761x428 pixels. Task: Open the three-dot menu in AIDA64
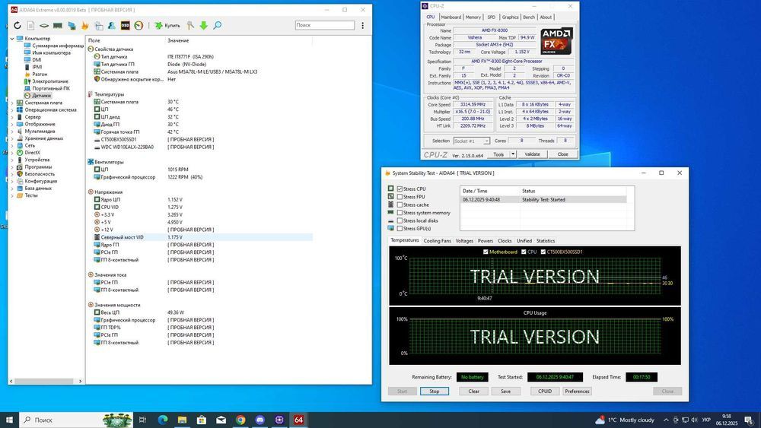[x=362, y=26]
